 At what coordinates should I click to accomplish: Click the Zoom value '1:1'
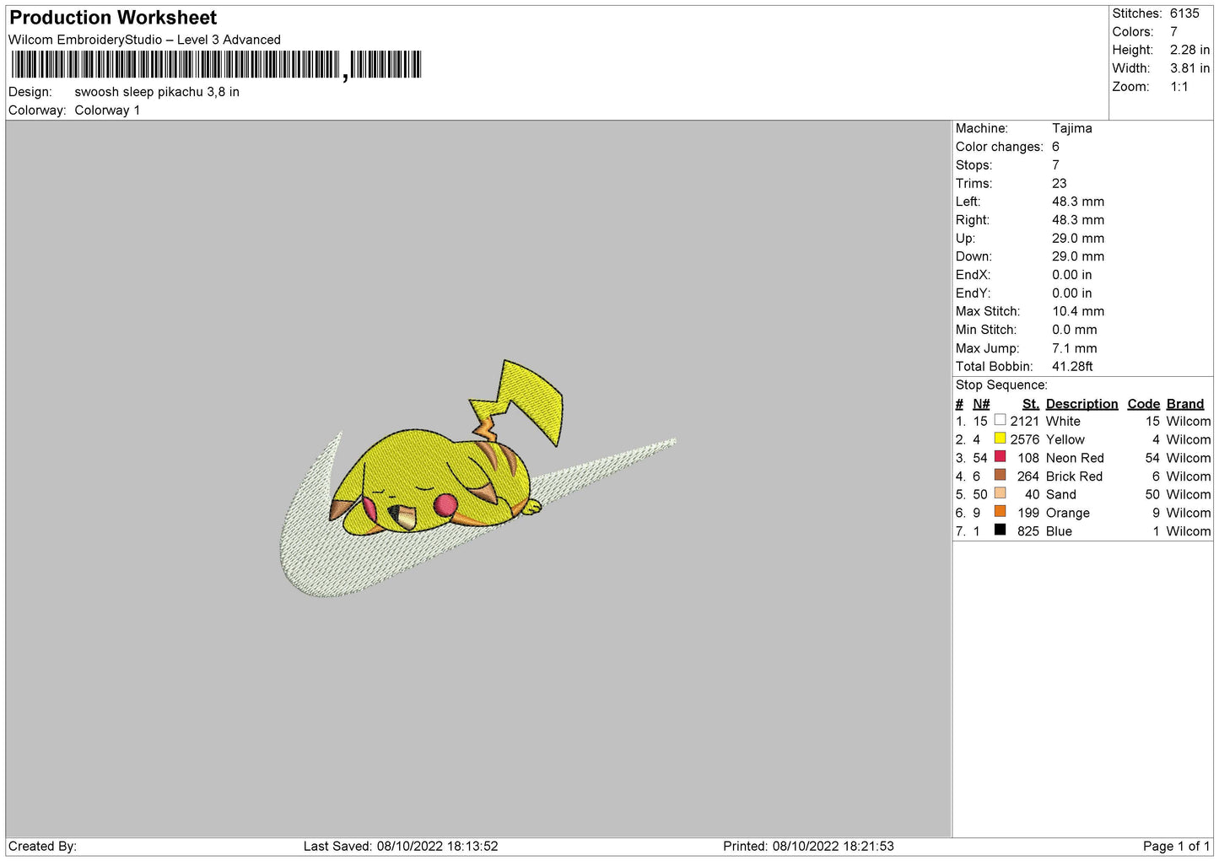[x=1179, y=87]
